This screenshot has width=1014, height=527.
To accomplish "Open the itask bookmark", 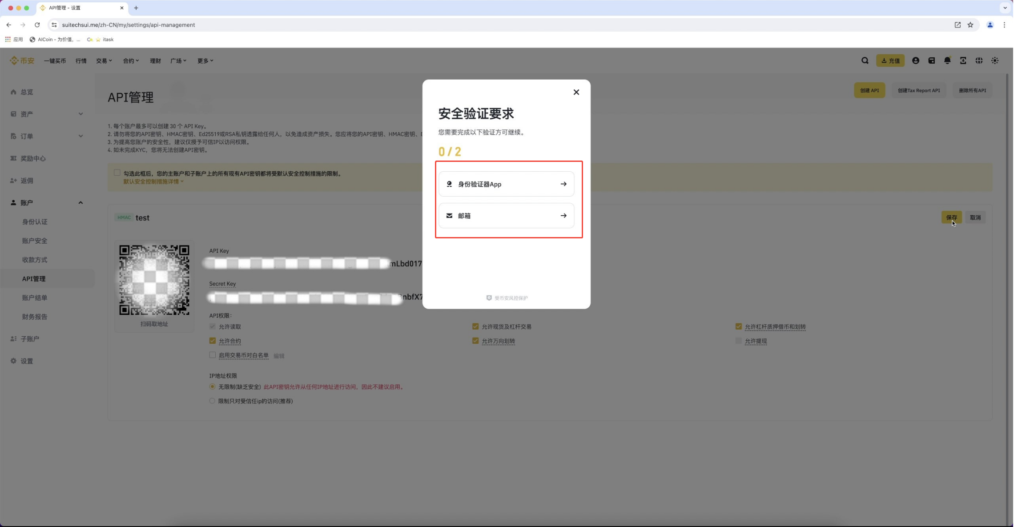I will [x=105, y=40].
